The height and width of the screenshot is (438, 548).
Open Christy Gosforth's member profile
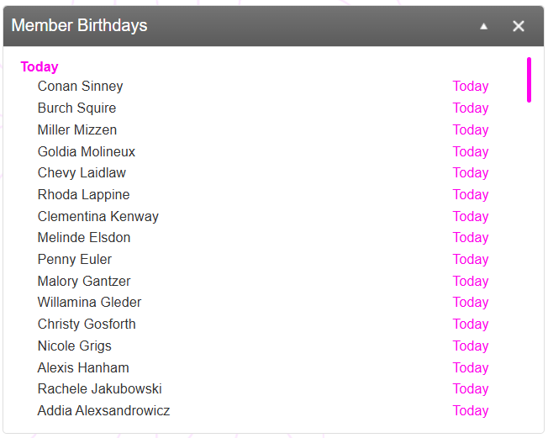click(87, 325)
